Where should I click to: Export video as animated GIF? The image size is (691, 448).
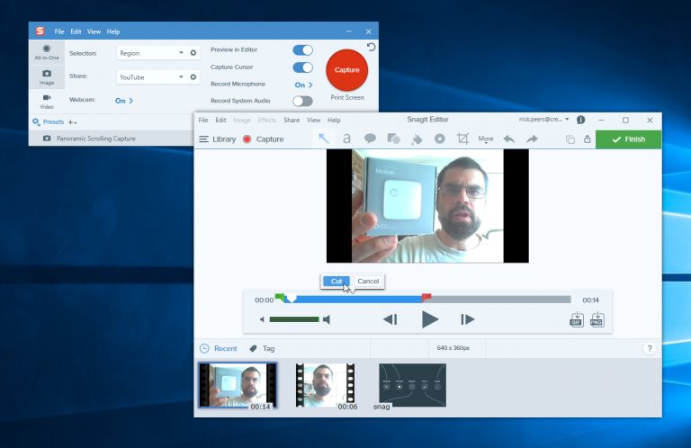(x=577, y=319)
